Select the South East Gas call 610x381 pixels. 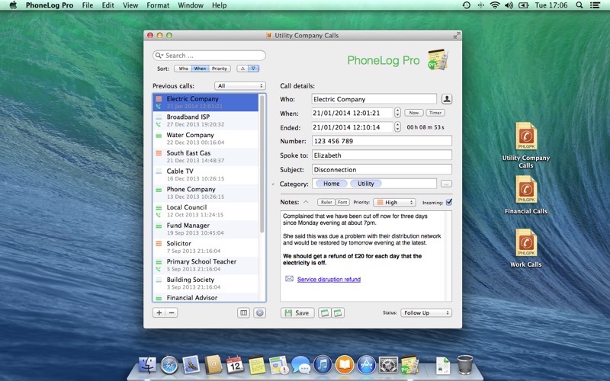click(206, 156)
